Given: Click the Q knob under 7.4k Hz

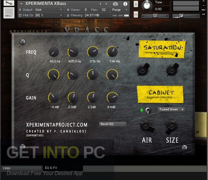Looking at the screenshot, I should tap(112, 75).
